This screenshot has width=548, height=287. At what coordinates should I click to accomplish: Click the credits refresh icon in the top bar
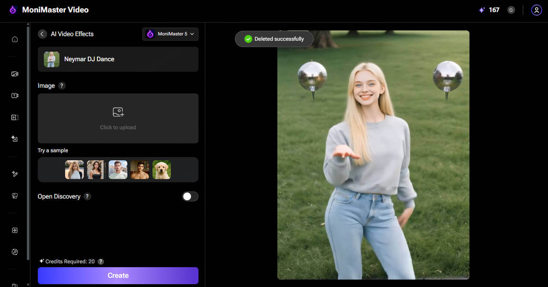point(511,10)
